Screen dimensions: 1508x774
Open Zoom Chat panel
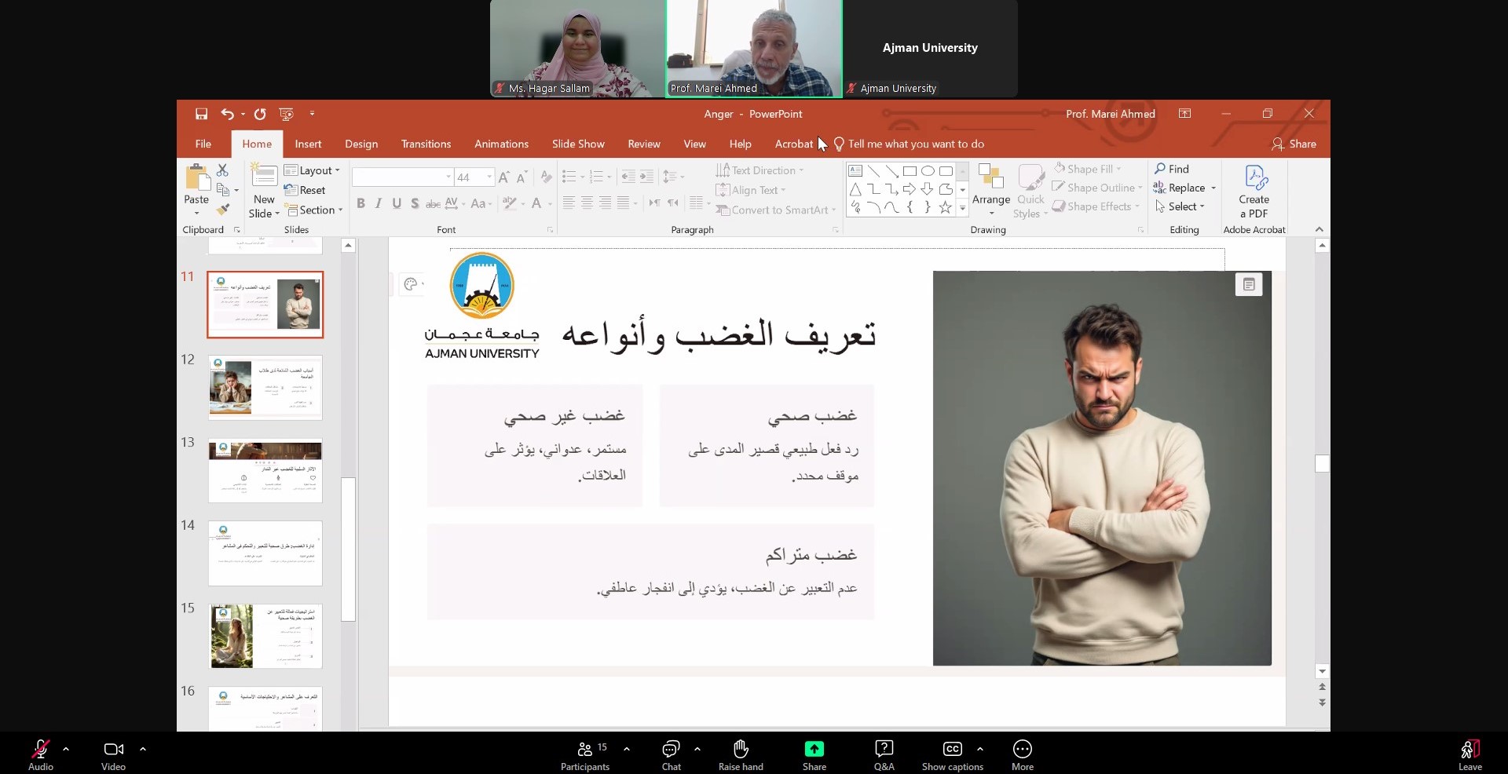click(x=671, y=755)
